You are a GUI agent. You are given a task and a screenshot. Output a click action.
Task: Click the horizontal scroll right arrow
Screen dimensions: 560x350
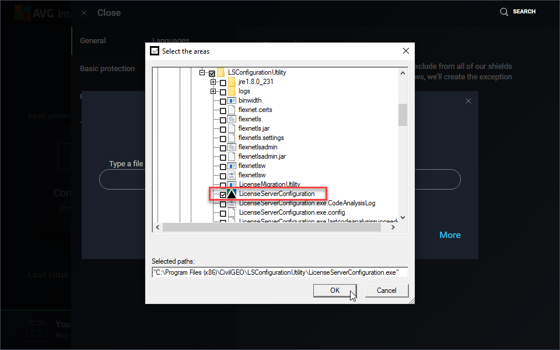click(x=393, y=227)
